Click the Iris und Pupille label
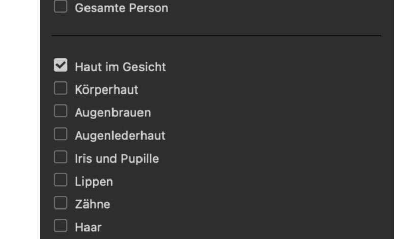This screenshot has height=239, width=397. click(x=117, y=159)
